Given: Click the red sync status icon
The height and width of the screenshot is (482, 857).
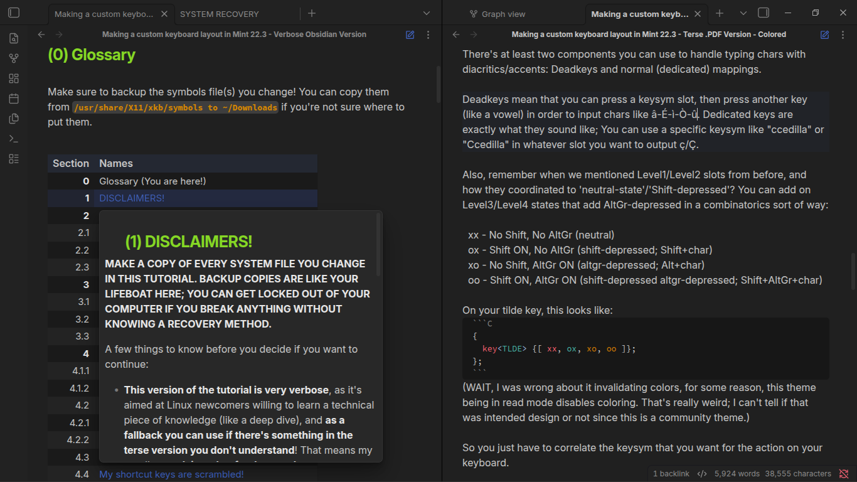Looking at the screenshot, I should tap(844, 474).
